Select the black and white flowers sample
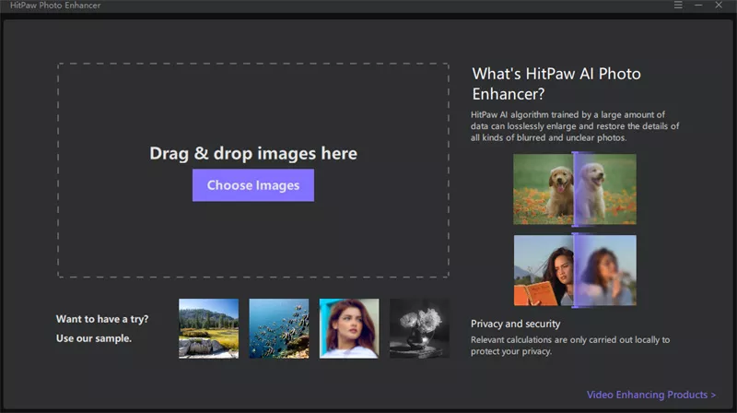The image size is (737, 413). coord(419,328)
